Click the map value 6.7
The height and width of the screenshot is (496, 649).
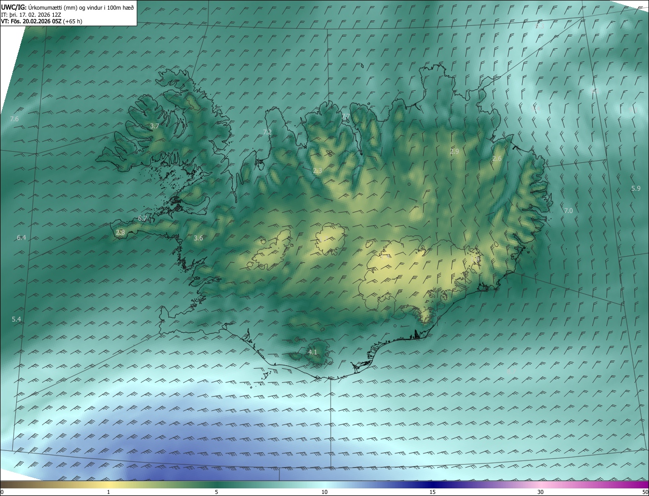click(142, 219)
